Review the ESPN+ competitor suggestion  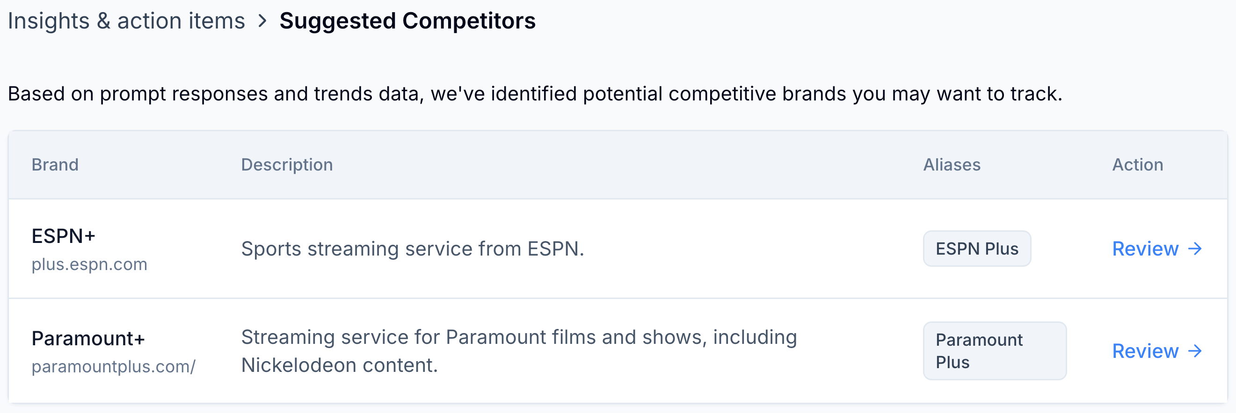pos(1157,249)
